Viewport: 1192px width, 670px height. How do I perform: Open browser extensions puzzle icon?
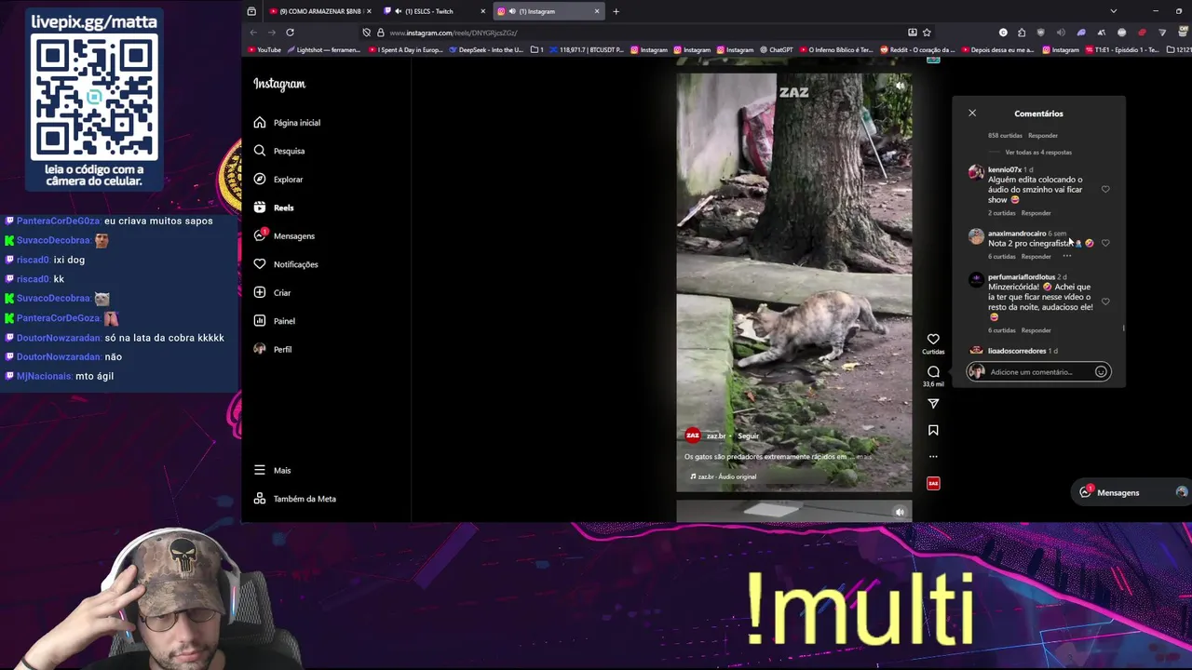click(x=1022, y=33)
